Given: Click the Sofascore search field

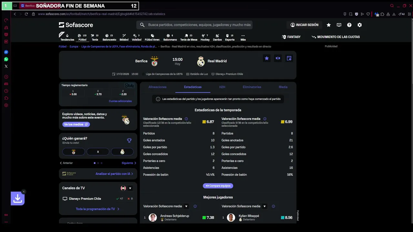Looking at the screenshot, I should [195, 25].
